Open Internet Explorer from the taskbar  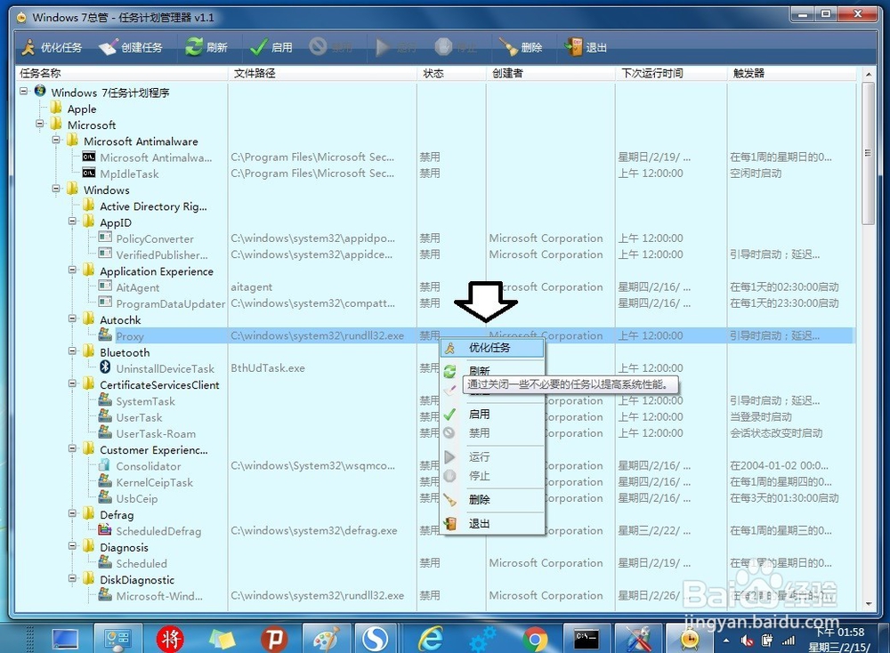point(432,640)
